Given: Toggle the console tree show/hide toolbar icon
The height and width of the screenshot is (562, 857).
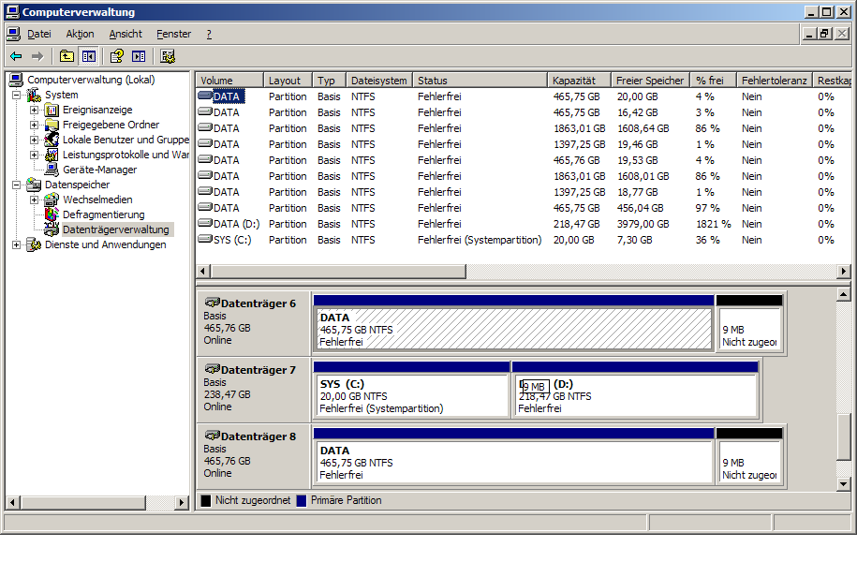Looking at the screenshot, I should 88,56.
